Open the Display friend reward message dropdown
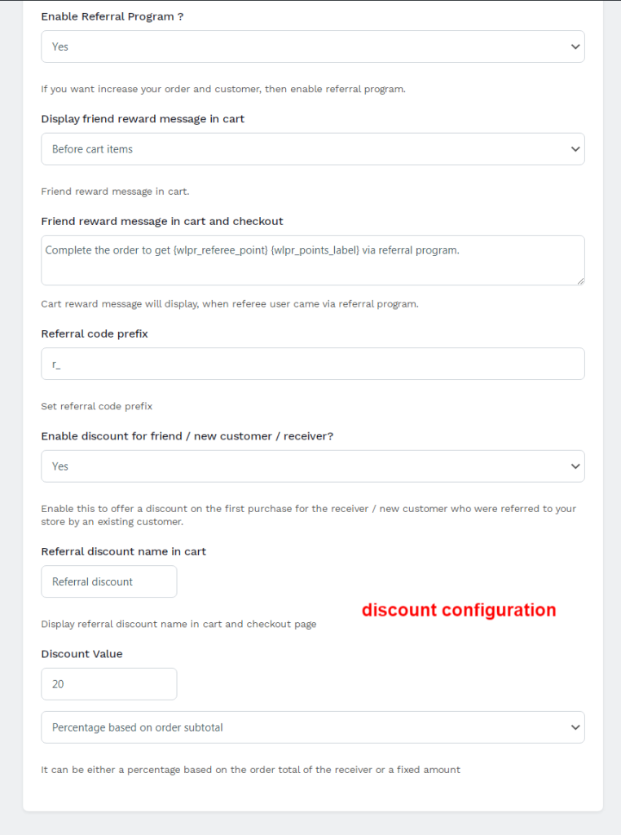Screen dimensions: 621x835 [x=312, y=148]
